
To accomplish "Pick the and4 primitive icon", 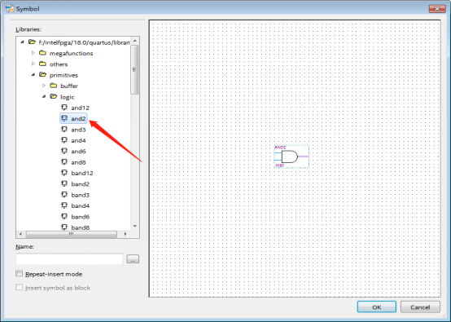I will pos(64,140).
